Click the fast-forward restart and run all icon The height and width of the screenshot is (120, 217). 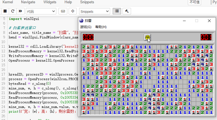(21, 11)
